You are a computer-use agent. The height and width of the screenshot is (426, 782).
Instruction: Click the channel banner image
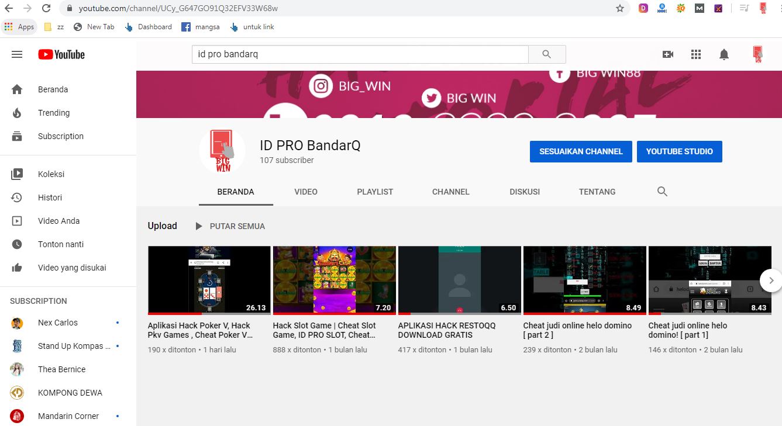[459, 94]
